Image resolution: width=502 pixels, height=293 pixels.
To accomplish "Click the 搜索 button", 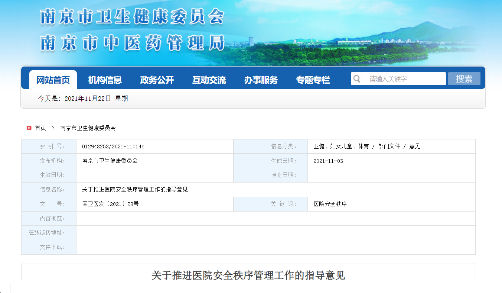I will tap(464, 79).
